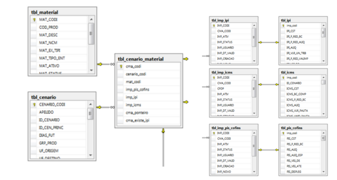Select the imp_icms column row
Viewport: 337px width, 180px height.
click(149, 105)
